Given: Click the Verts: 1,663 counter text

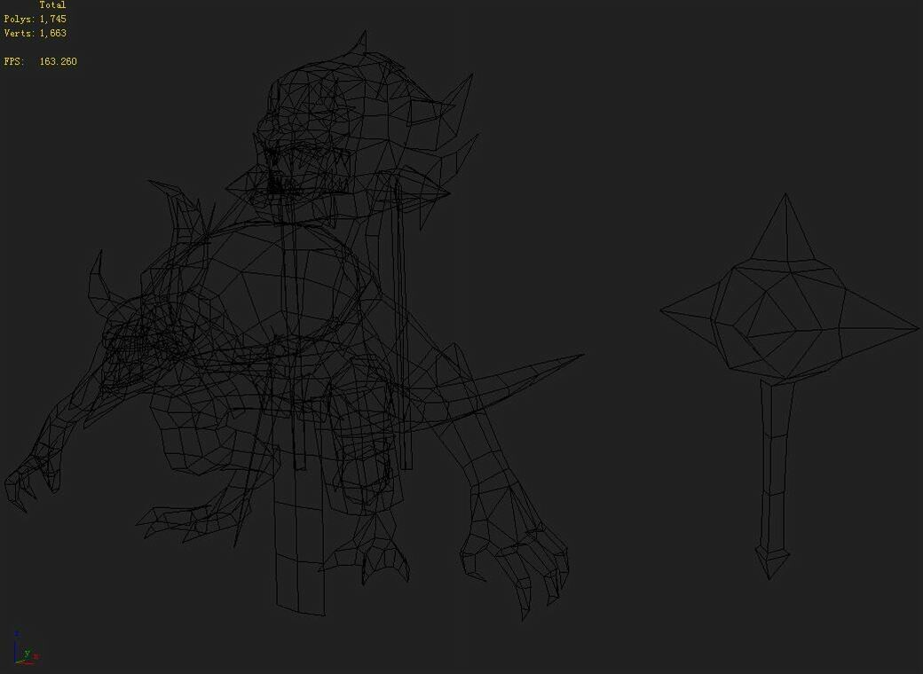Looking at the screenshot, I should 34,33.
